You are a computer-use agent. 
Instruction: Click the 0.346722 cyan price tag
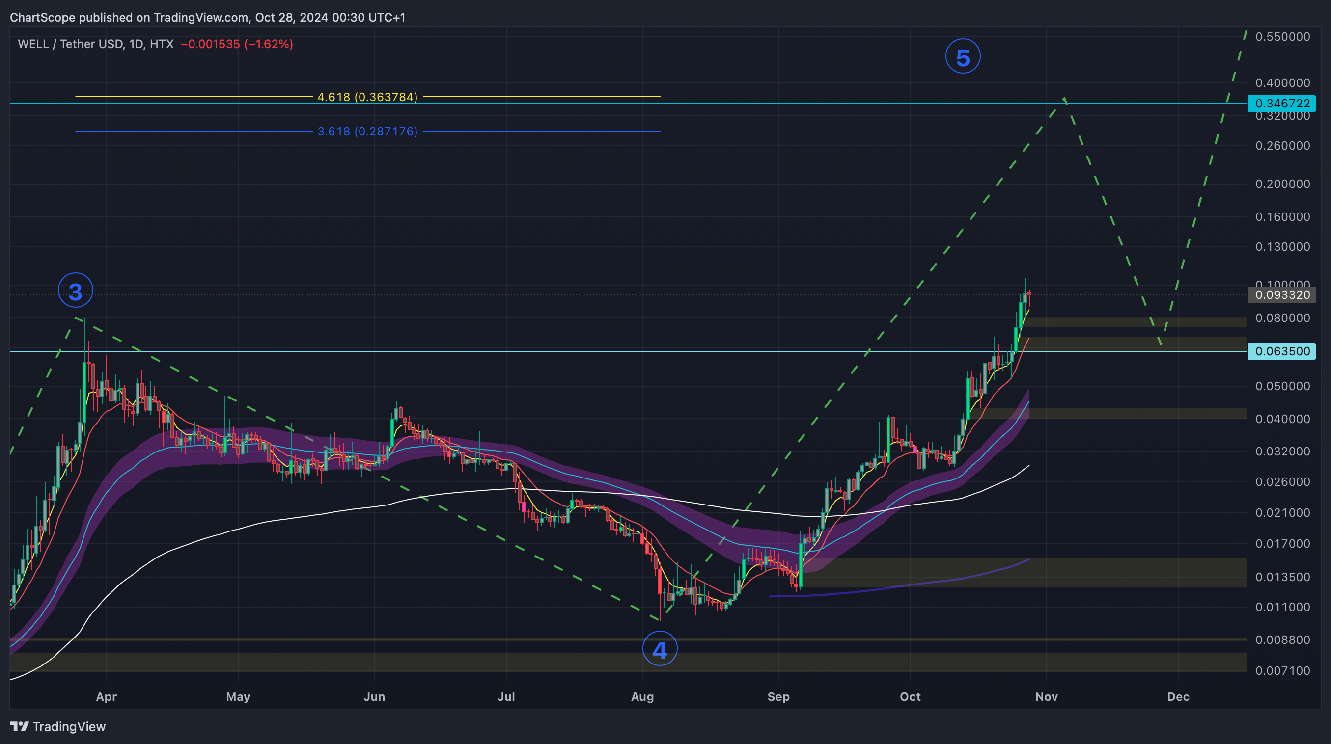pos(1282,103)
